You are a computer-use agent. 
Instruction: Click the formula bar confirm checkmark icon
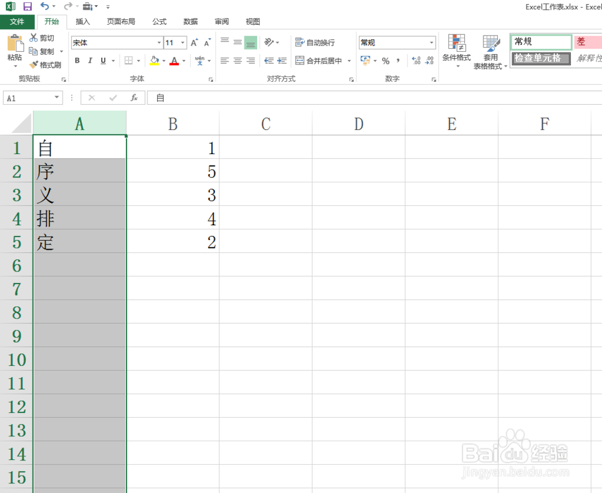click(113, 98)
